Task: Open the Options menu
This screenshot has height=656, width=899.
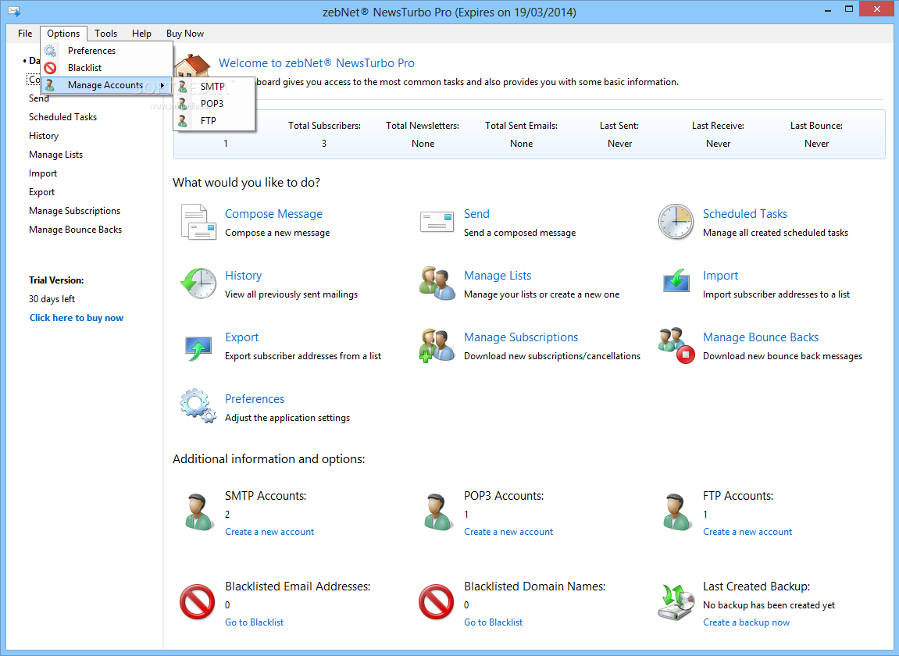Action: pos(63,34)
